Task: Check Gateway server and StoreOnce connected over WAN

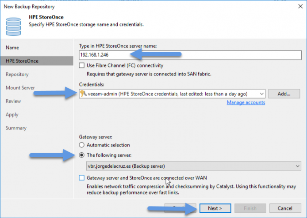Action: [x=82, y=178]
